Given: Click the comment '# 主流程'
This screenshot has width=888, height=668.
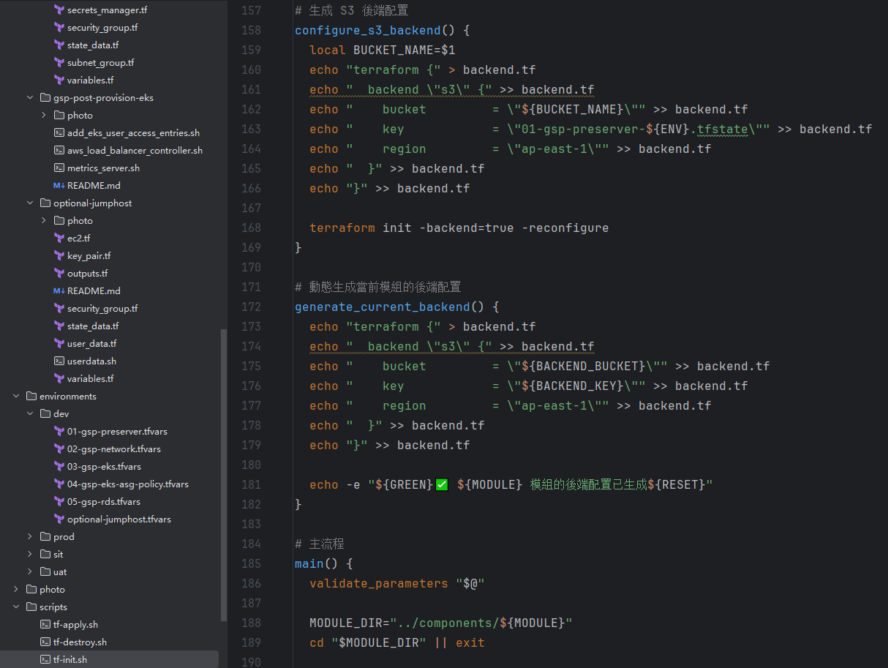Looking at the screenshot, I should pos(319,544).
